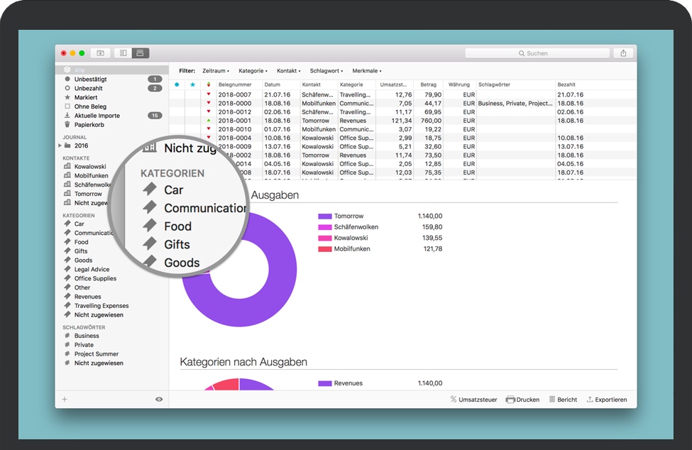
Task: Choose the Project Summer hashtag keyword
Action: click(96, 353)
